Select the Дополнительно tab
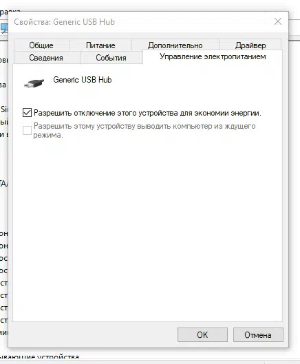This screenshot has height=364, width=300. click(x=175, y=45)
